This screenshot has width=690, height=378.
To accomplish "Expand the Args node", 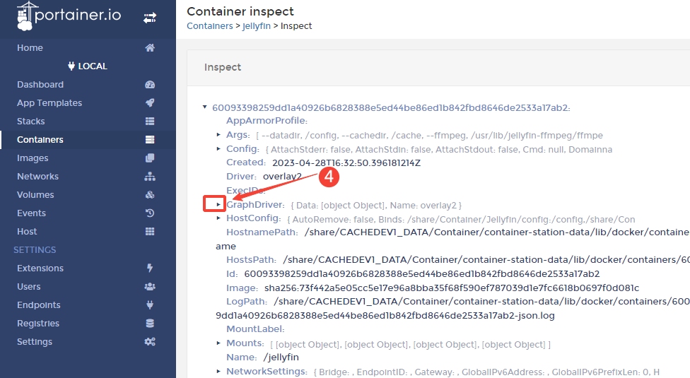I will (x=218, y=135).
